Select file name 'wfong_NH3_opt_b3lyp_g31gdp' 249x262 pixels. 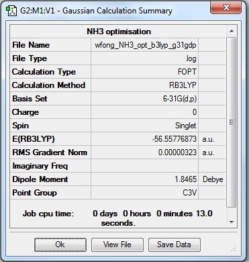[146, 45]
